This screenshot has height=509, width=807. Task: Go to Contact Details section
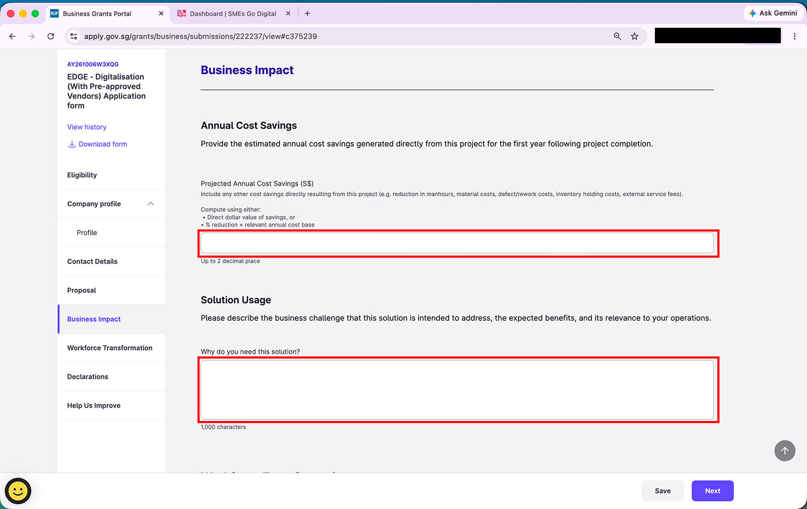pos(112,261)
